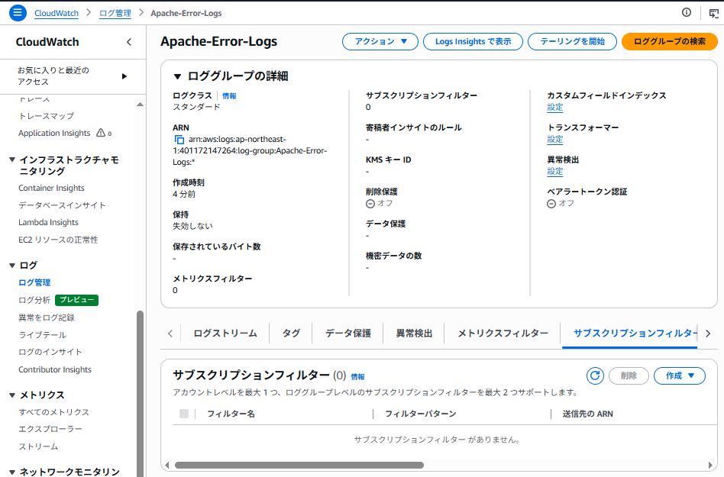Open the CloudWatch breadcrumb link

click(x=57, y=13)
